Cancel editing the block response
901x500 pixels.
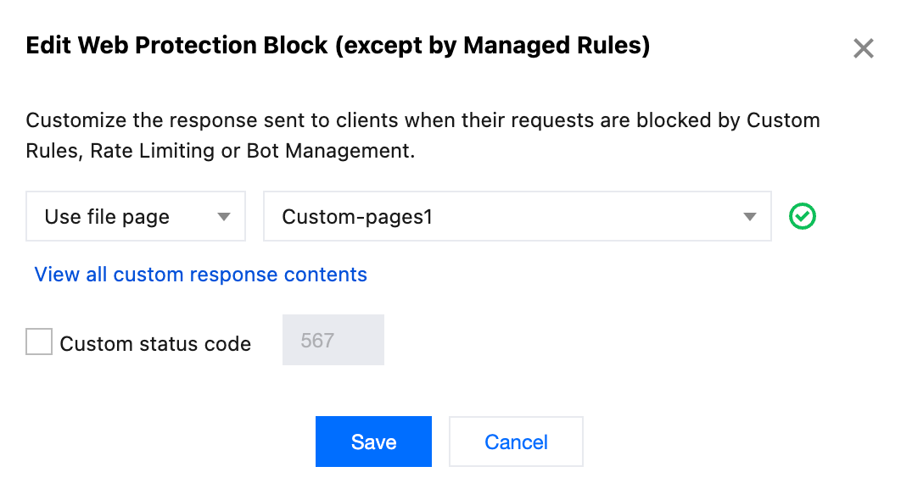coord(516,442)
